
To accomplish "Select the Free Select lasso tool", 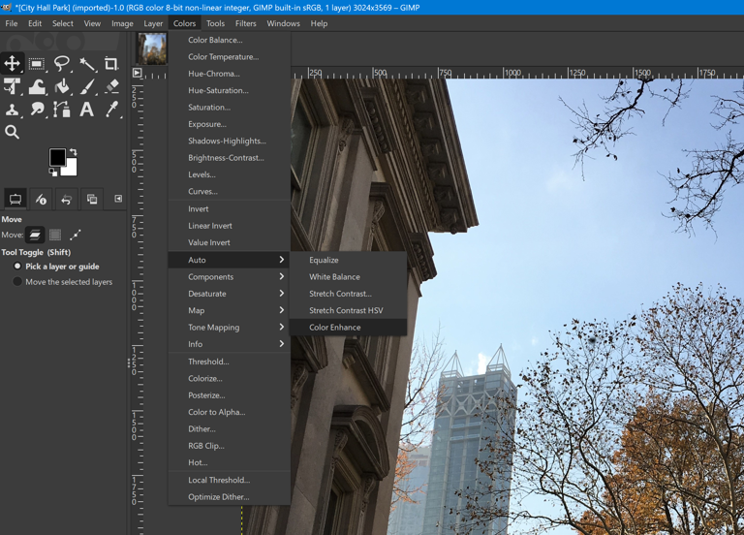I will point(62,63).
